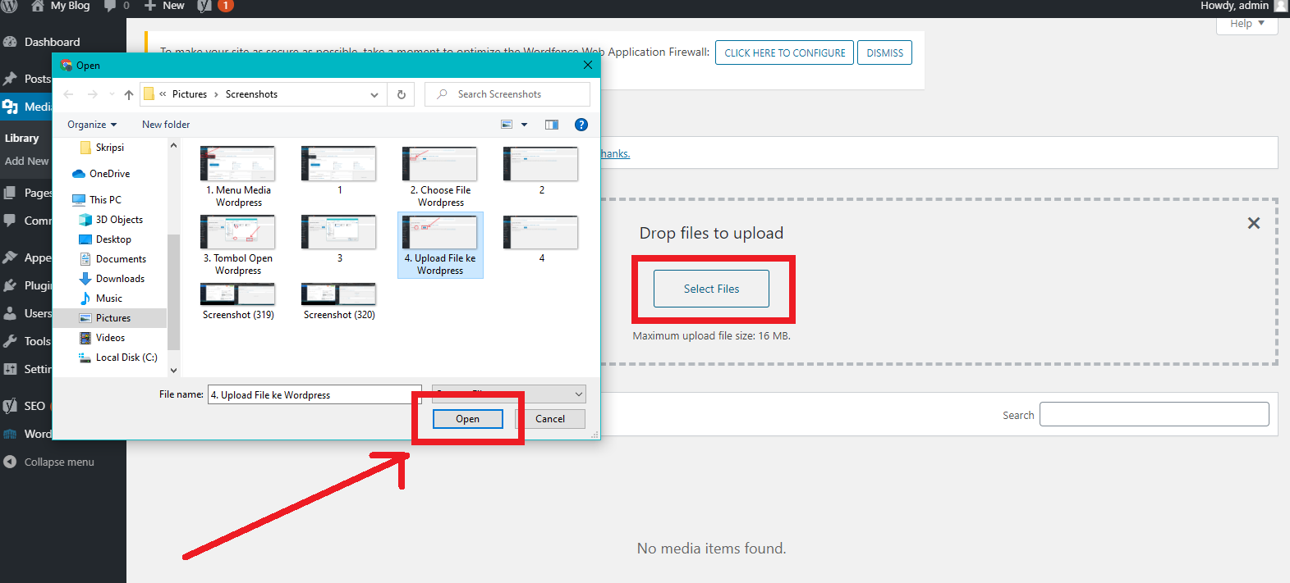Select the file named 3
Viewport: 1290px width, 583px height.
point(339,239)
